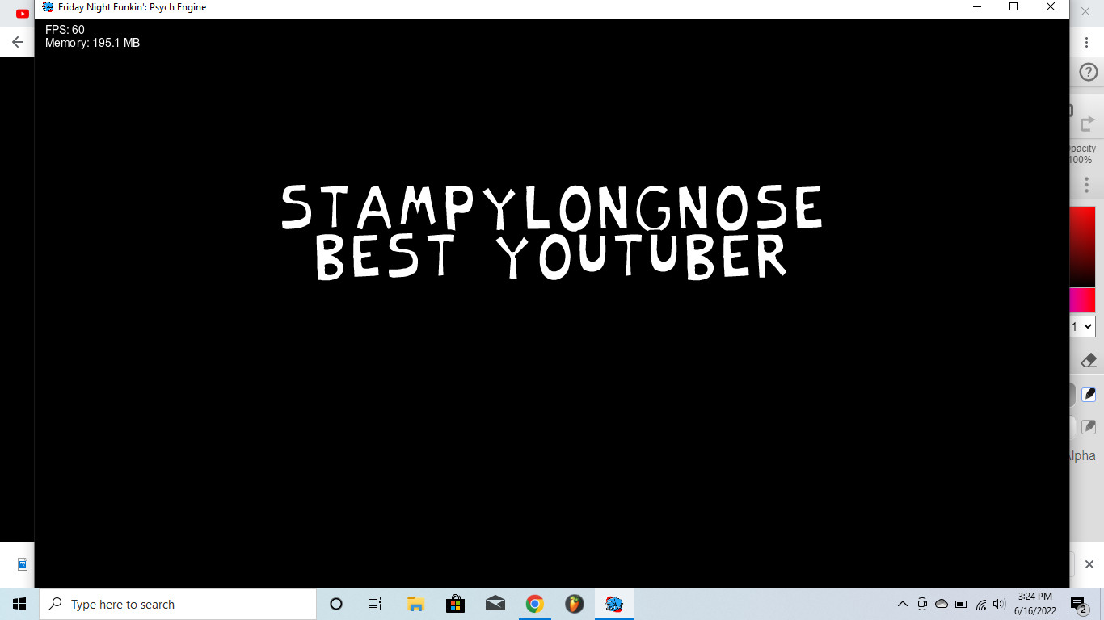Click the volume speaker tray icon

point(999,604)
